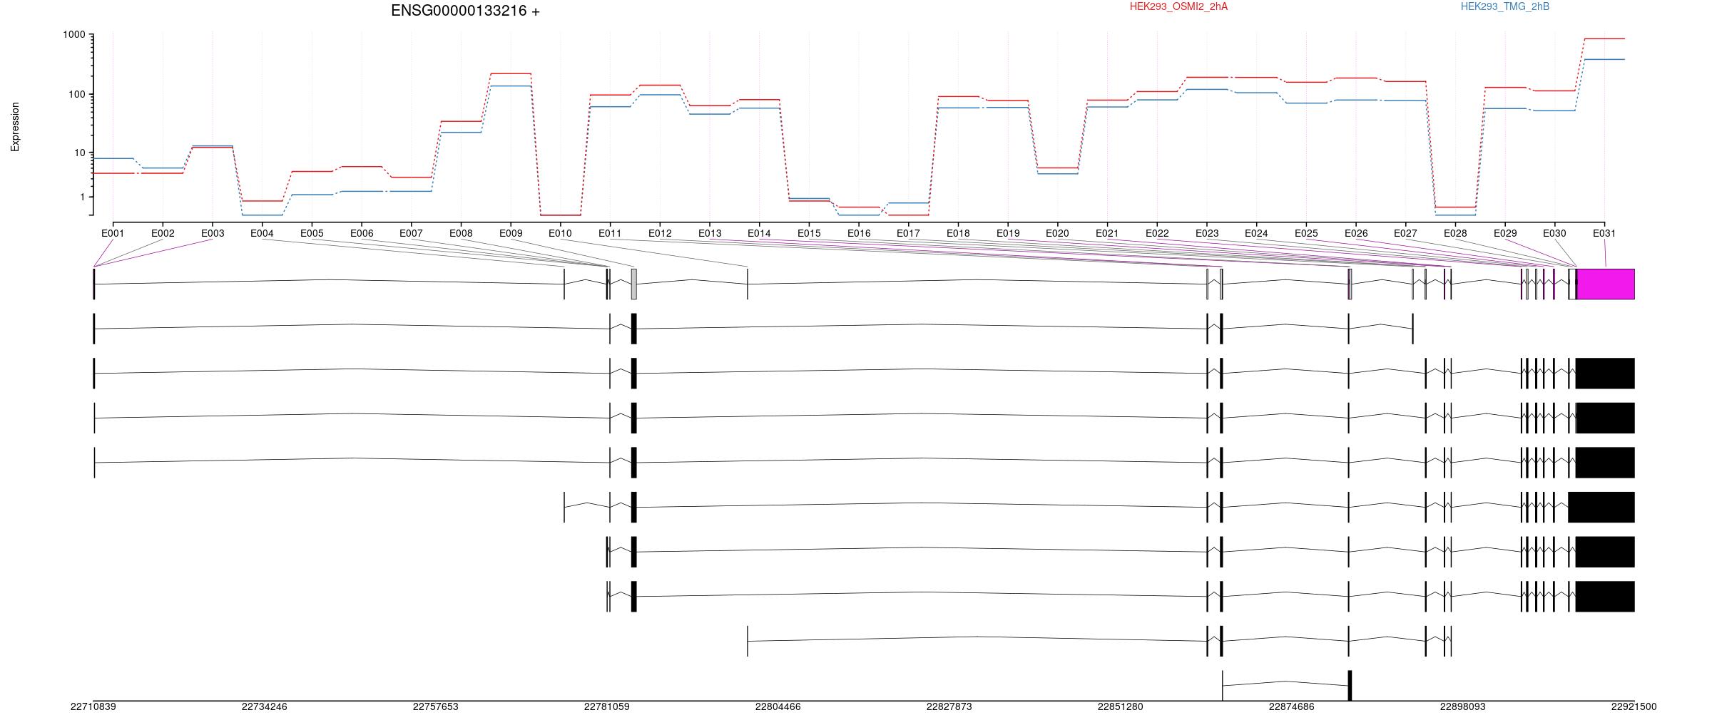Click the magenta highlighted terminal exon block
The height and width of the screenshot is (720, 1712).
coord(1606,284)
